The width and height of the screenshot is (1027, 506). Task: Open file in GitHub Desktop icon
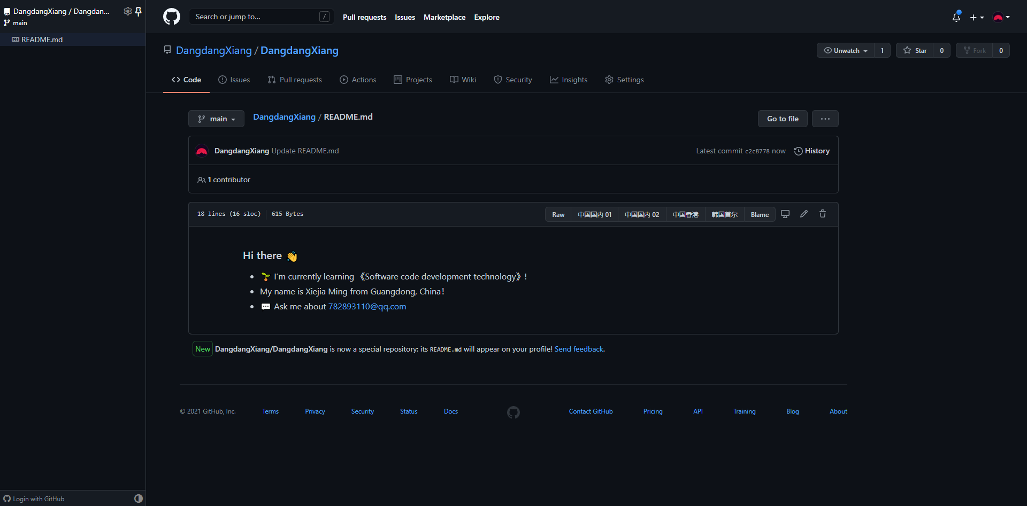(x=785, y=214)
